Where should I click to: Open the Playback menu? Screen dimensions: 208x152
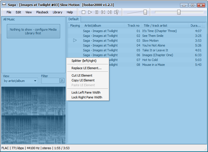[42, 12]
